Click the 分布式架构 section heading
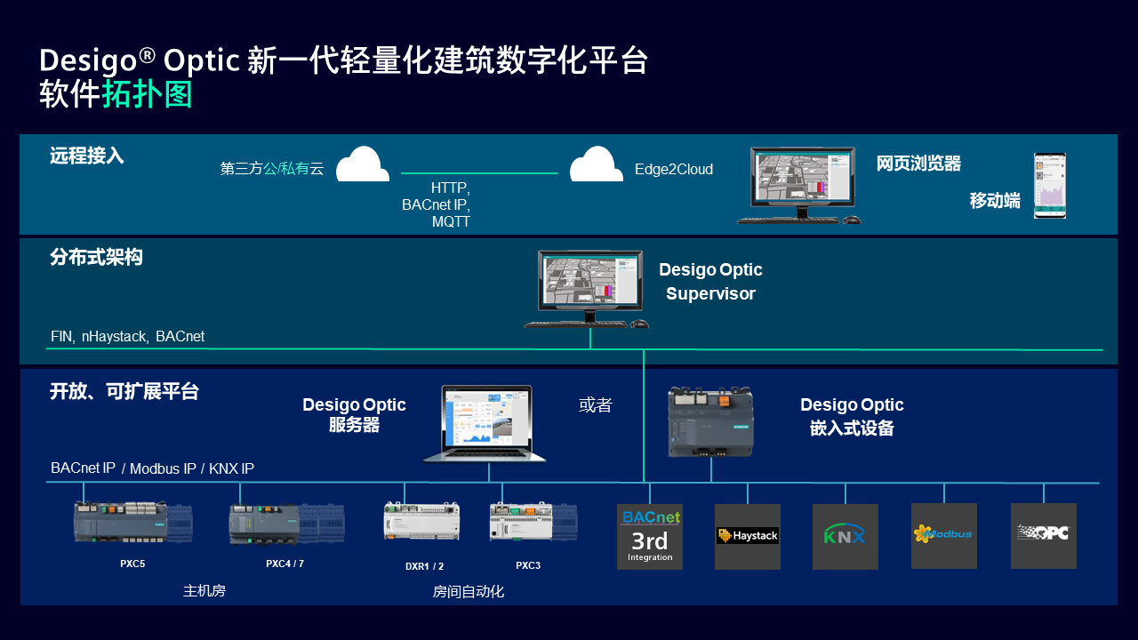This screenshot has height=640, width=1138. pos(96,258)
